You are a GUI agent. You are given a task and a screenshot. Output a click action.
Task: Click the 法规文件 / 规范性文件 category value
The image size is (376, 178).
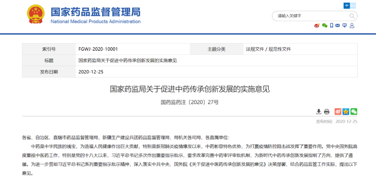tap(268, 49)
